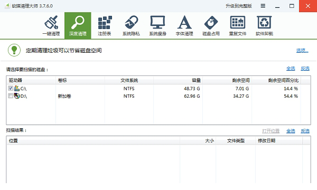317x190 pixels.
Task: Click 全选 for the disk list
Action: pos(291,69)
